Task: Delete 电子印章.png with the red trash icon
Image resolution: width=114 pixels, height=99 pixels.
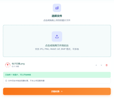Action: point(107,65)
